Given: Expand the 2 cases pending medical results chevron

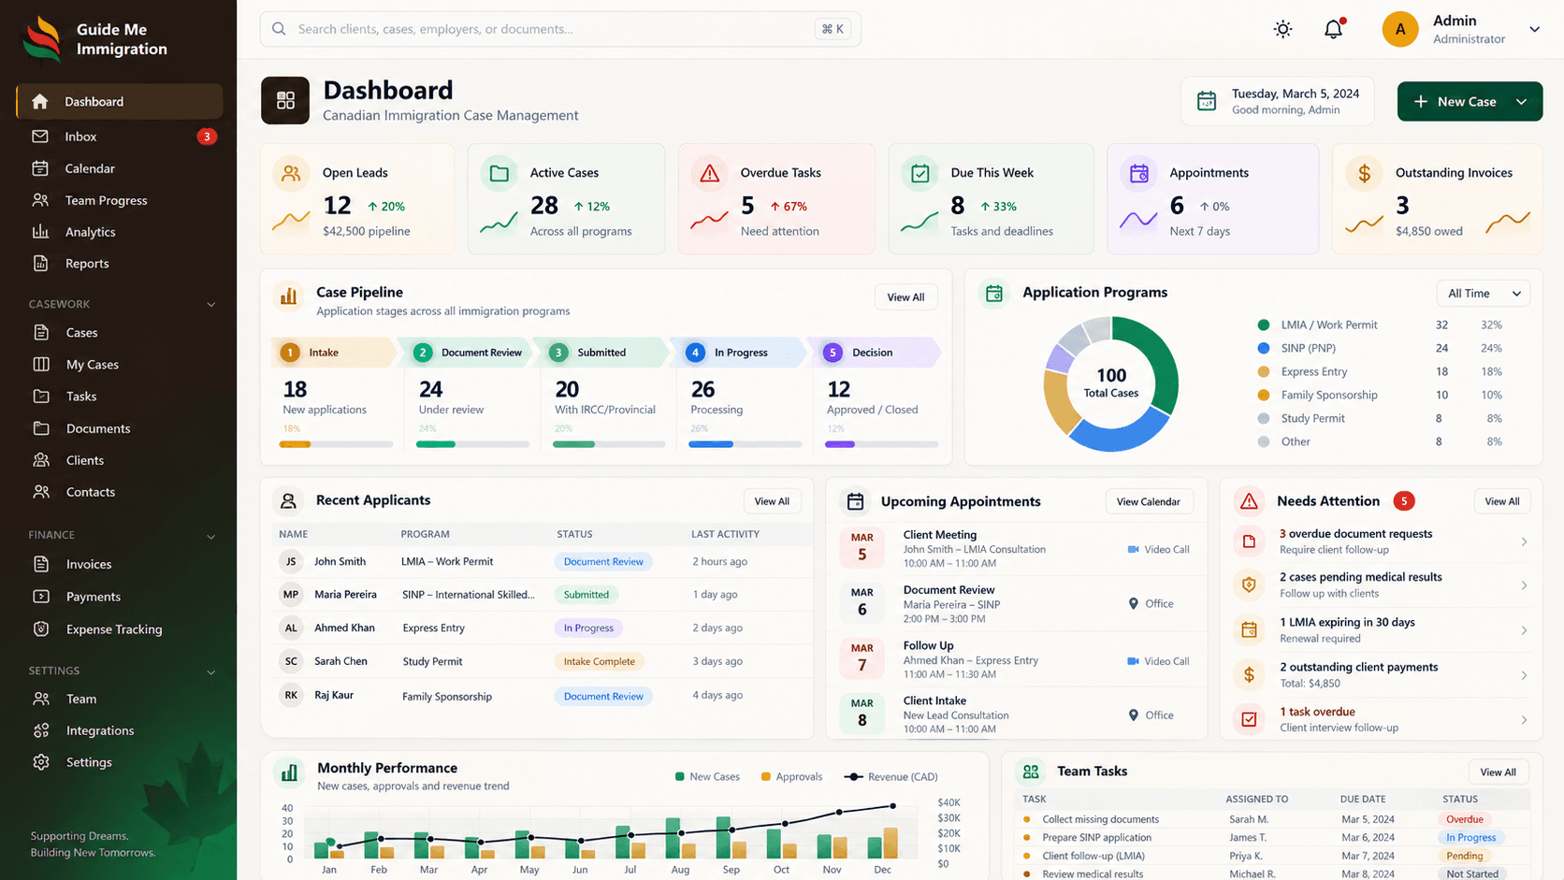Looking at the screenshot, I should tap(1524, 585).
